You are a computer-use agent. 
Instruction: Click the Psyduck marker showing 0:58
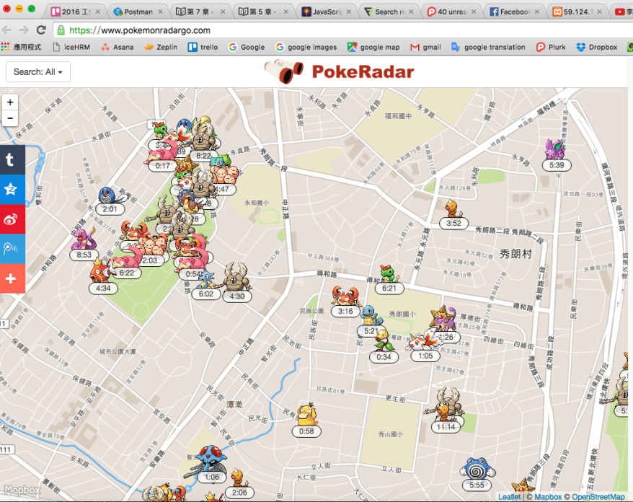click(x=307, y=416)
